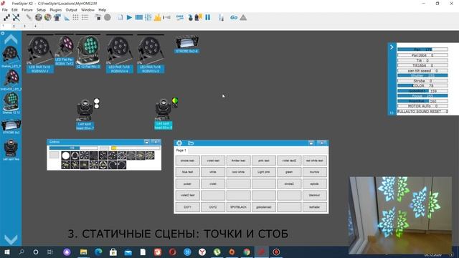Choose the white circle gobo thumbnail
This screenshot has height=258, width=459.
(x=66, y=156)
